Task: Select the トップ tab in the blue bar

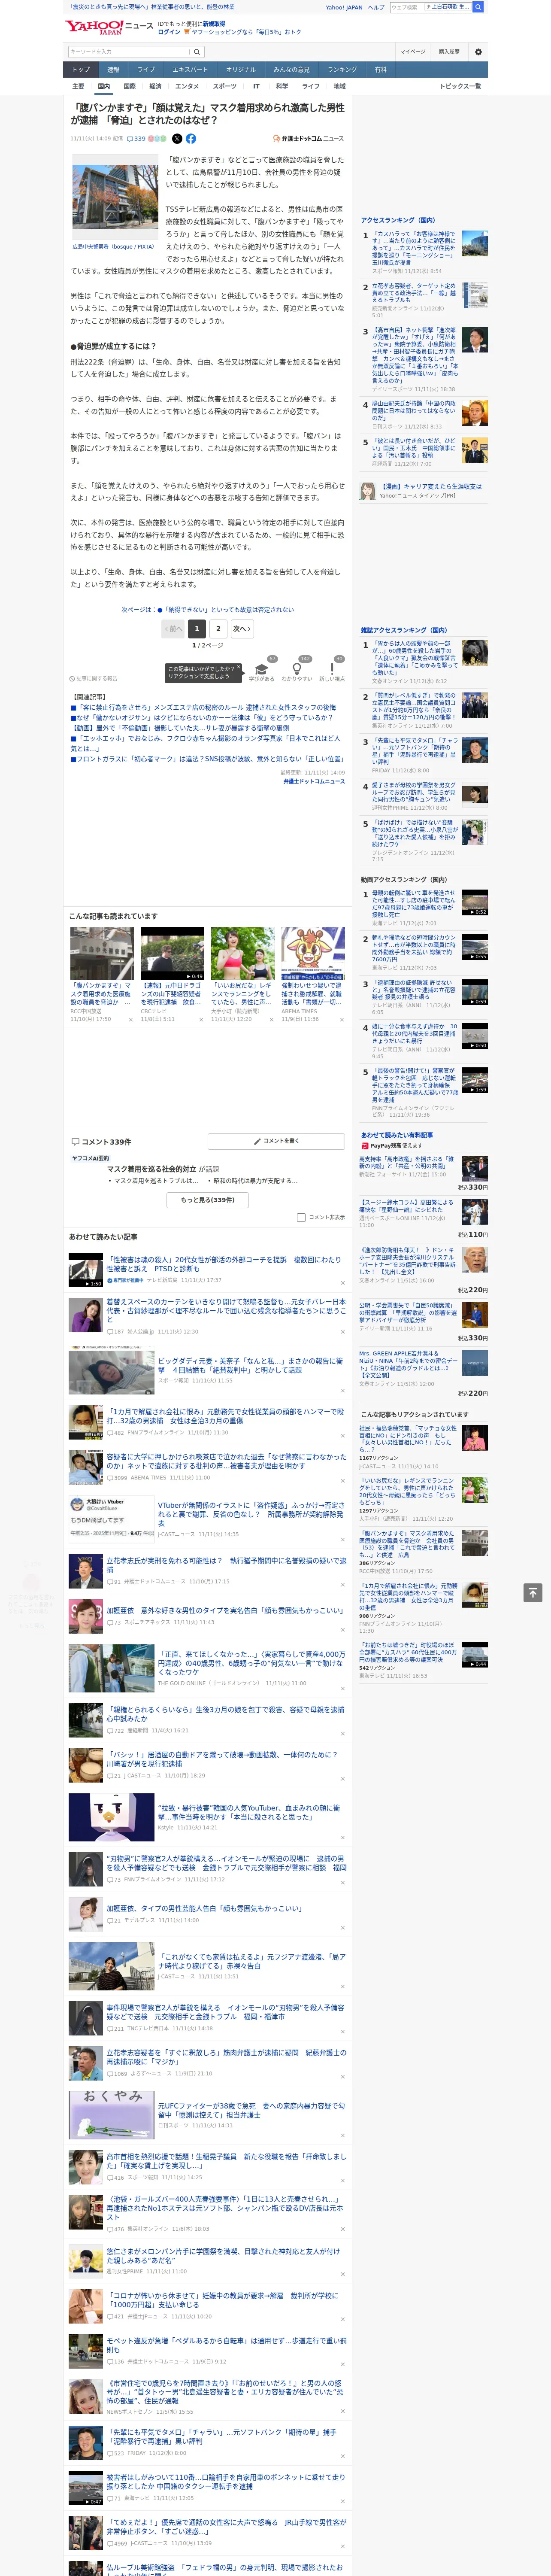Action: coord(81,70)
